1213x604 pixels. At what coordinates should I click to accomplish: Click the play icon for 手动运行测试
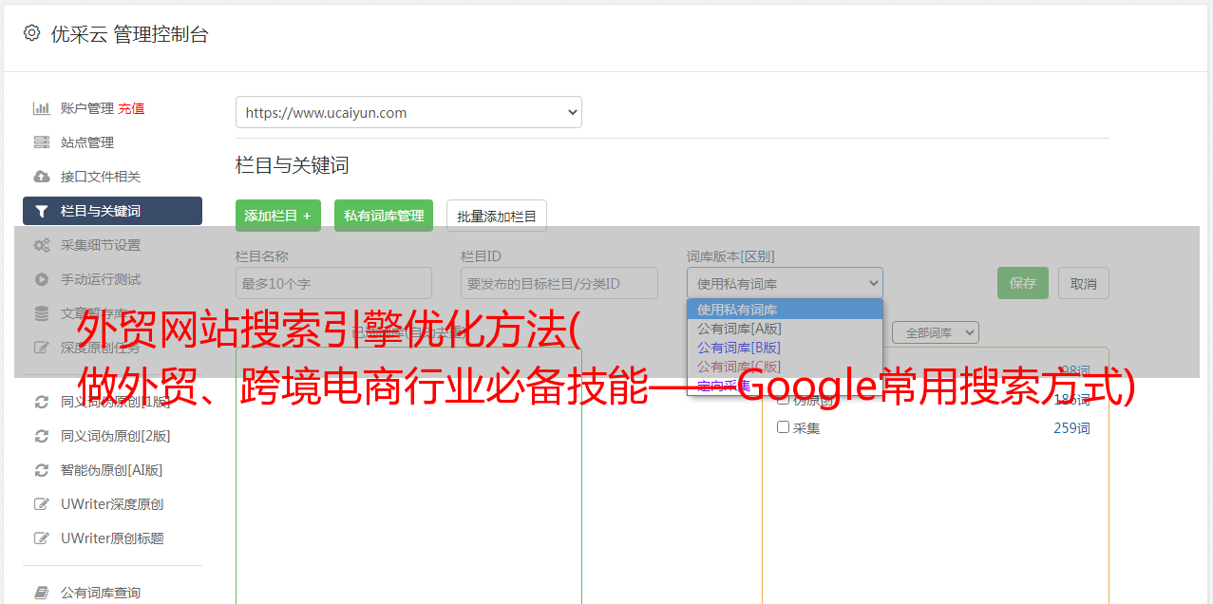tap(42, 279)
